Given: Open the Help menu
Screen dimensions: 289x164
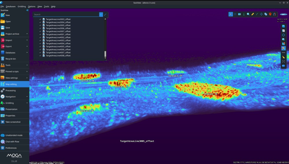Looking at the screenshot, I should tap(53, 6).
